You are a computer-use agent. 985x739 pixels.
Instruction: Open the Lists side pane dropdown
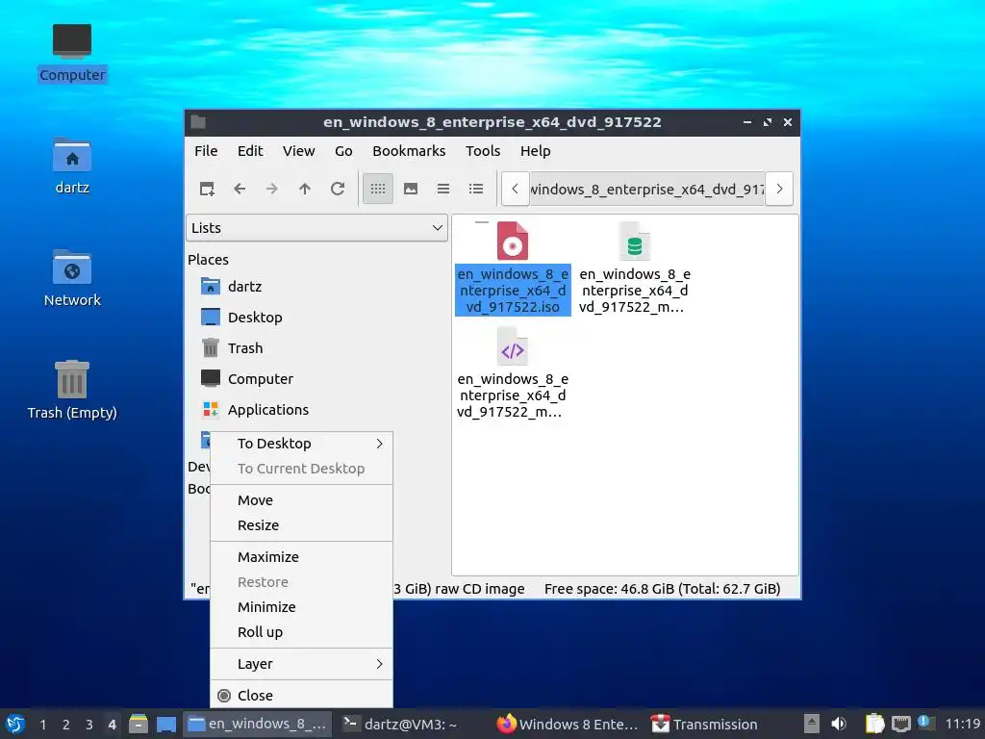[316, 227]
